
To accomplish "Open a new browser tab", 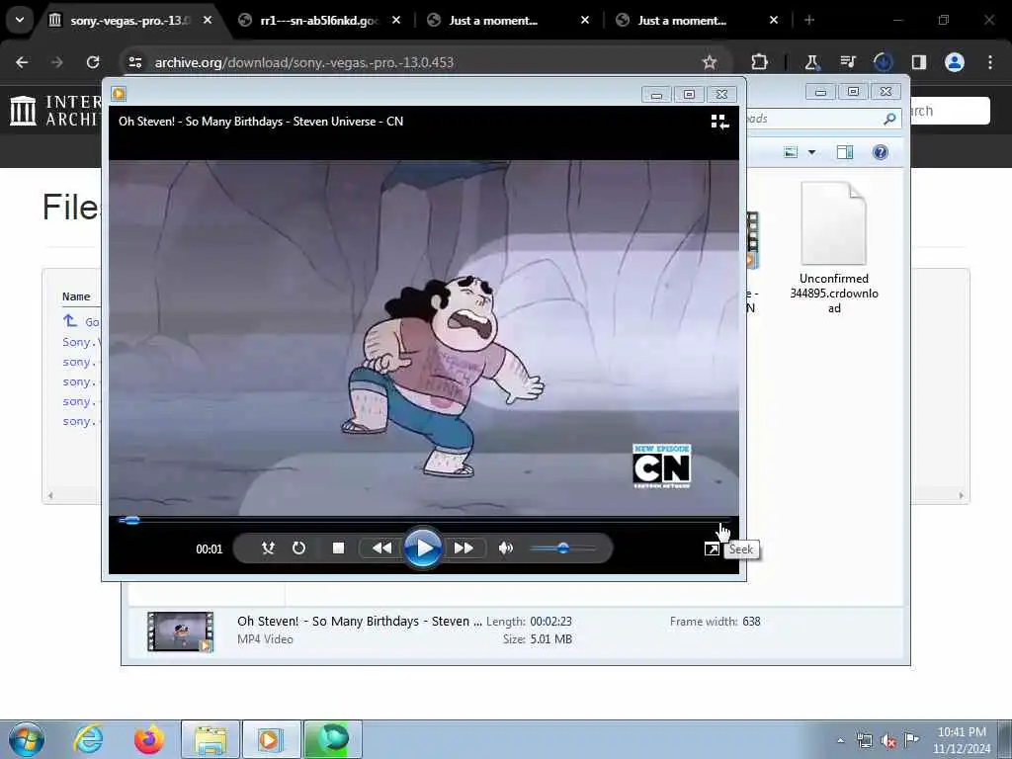I will [809, 21].
